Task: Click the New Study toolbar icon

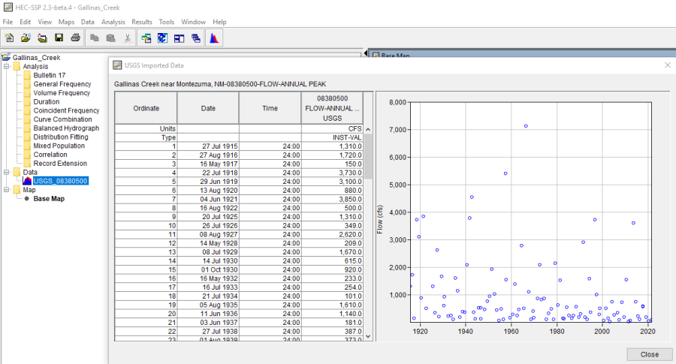Action: point(9,38)
